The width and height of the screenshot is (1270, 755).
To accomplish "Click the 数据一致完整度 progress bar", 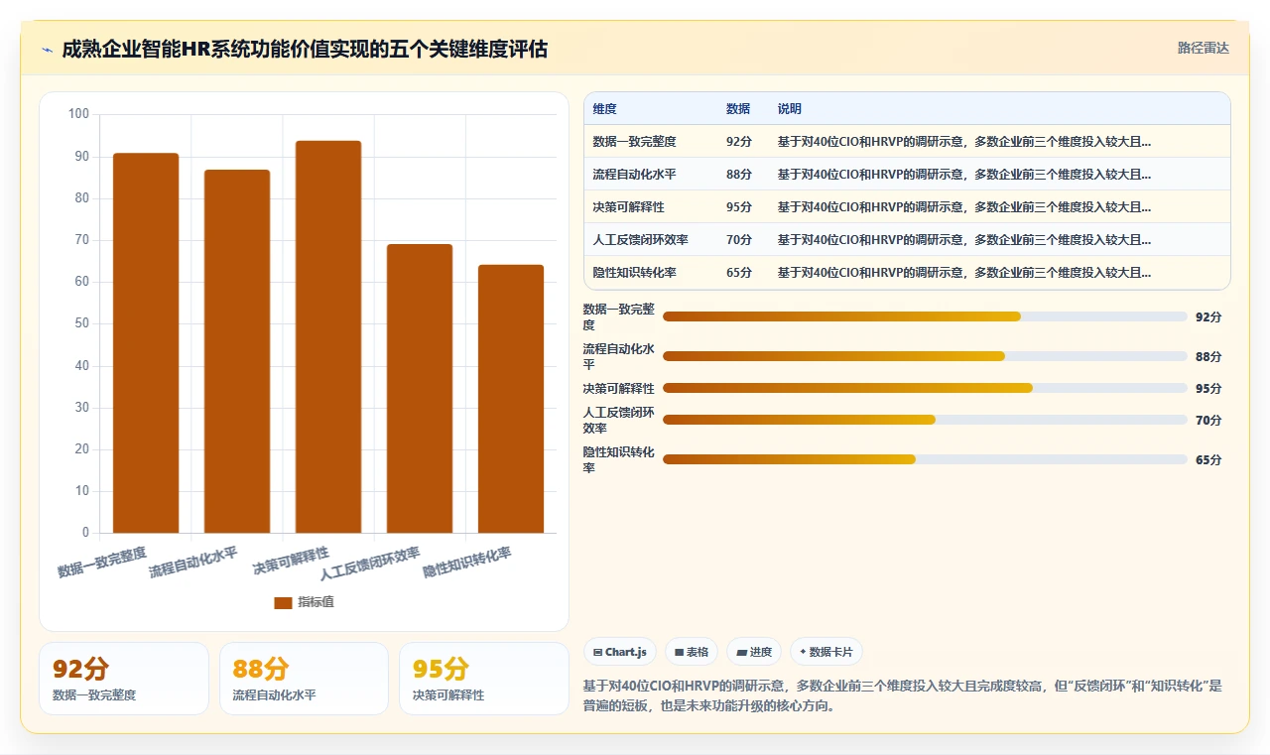I will 925,316.
